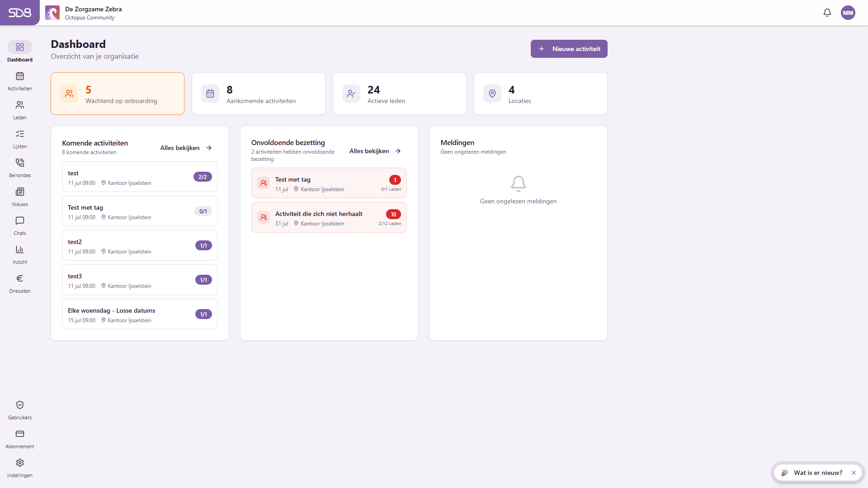Screen dimensions: 868x488
Task: Open the MM user avatar menu
Action: tap(848, 13)
